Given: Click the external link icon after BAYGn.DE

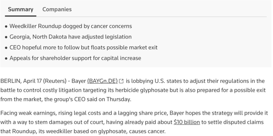Looking at the screenshot, I should (x=122, y=81).
